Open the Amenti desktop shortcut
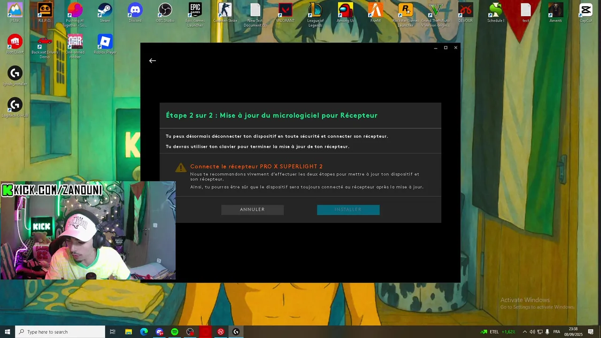 click(x=555, y=13)
